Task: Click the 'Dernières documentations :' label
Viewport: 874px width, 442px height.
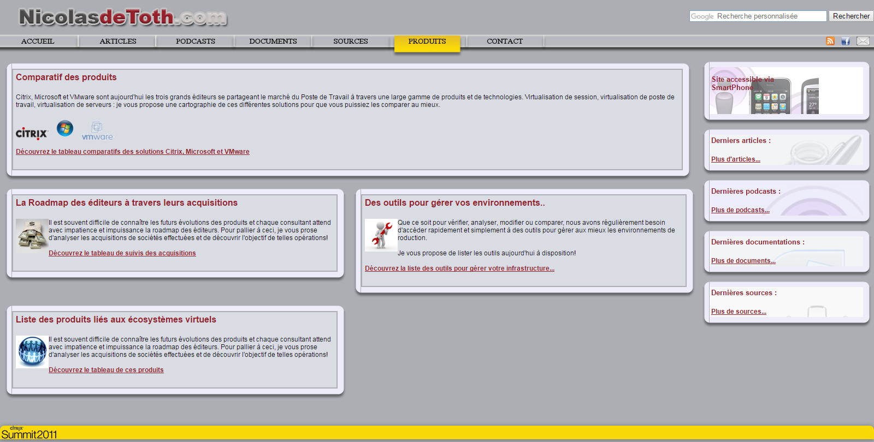Action: tap(758, 242)
